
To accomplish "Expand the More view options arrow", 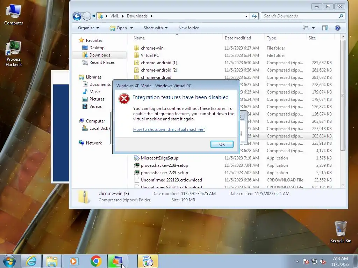I will coord(313,28).
